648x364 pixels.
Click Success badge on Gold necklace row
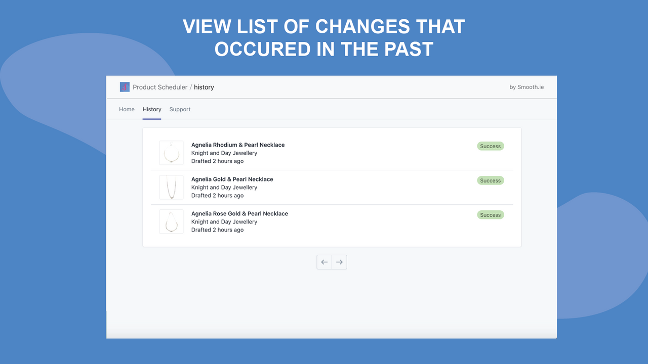(x=490, y=180)
